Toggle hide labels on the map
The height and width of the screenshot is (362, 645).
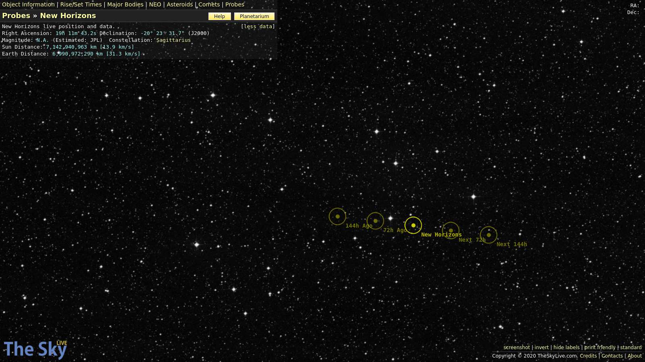pos(566,348)
